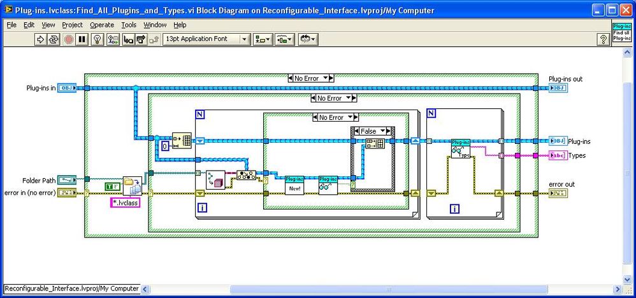Click the To More Specific Class node
The width and height of the screenshot is (636, 298).
click(246, 175)
